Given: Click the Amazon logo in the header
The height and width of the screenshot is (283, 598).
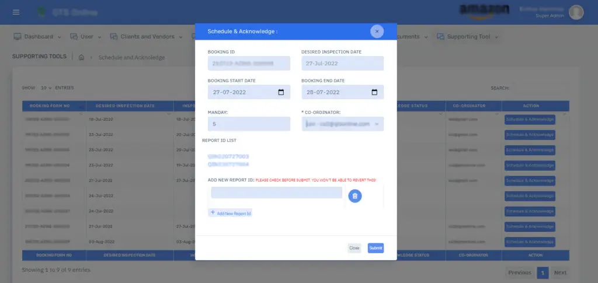Looking at the screenshot, I should coord(480,12).
